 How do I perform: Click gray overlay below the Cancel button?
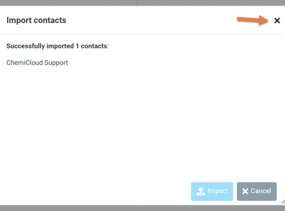click(x=257, y=208)
